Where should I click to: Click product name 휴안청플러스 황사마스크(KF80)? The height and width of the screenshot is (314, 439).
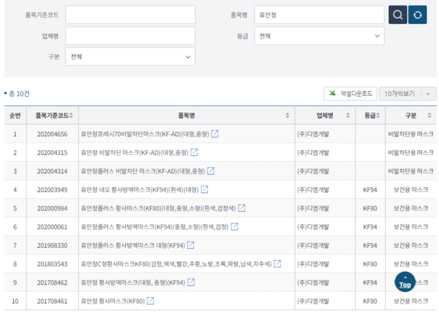(x=158, y=208)
